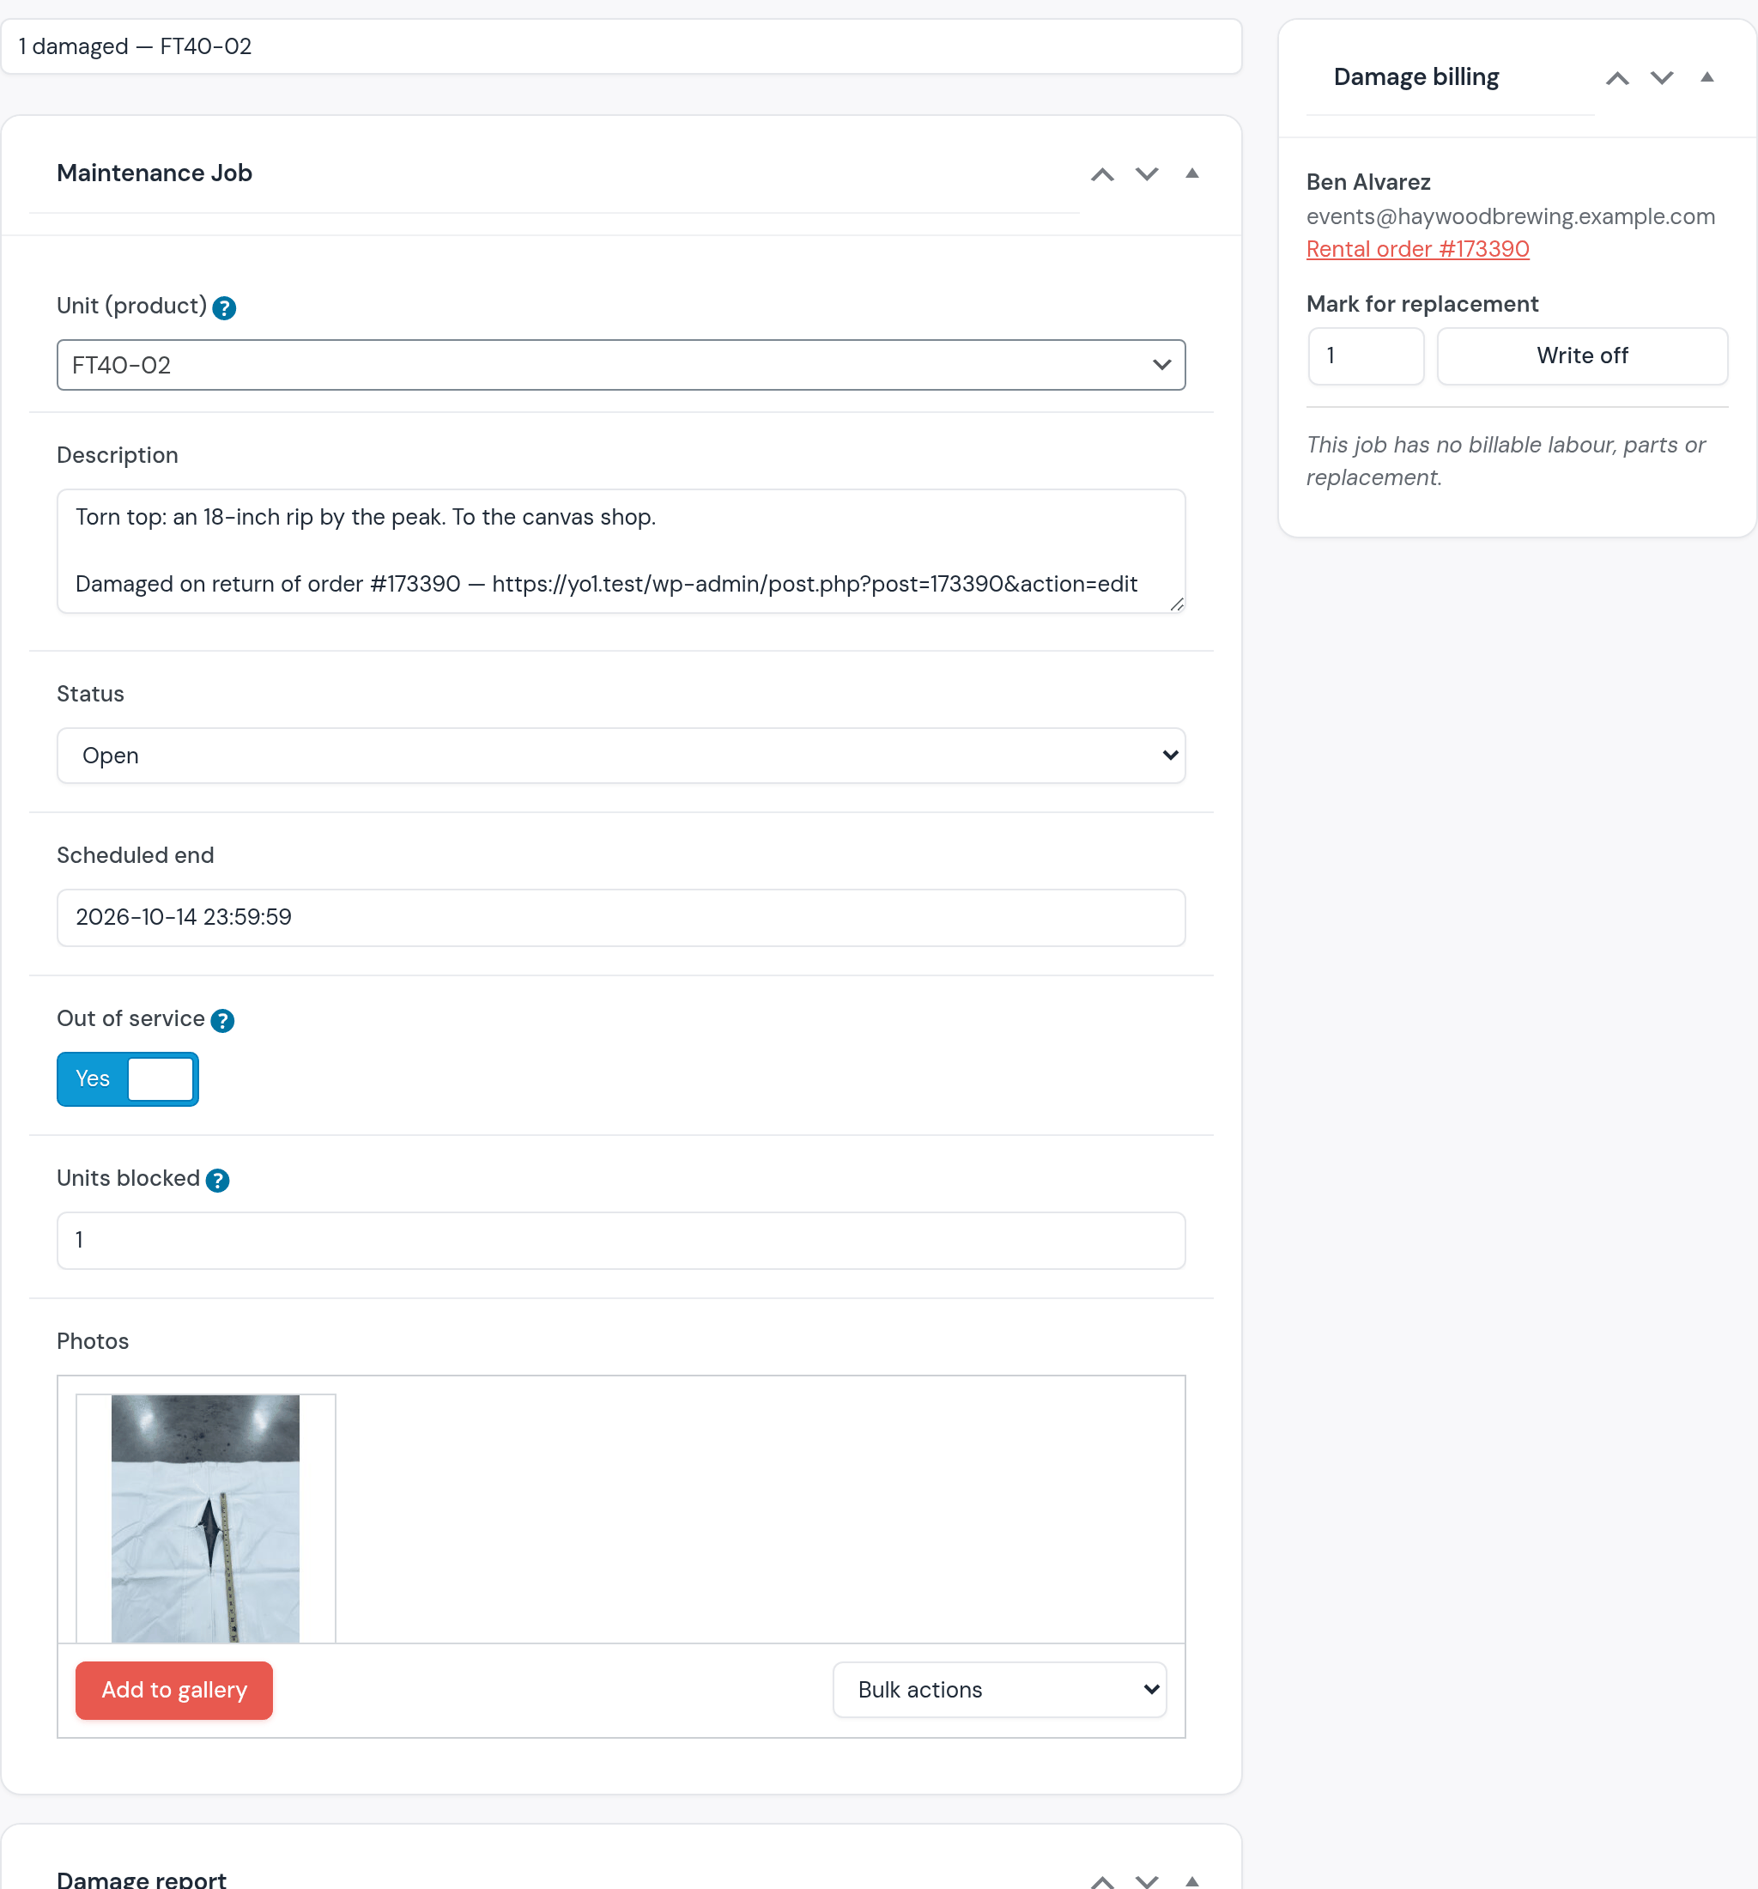
Task: Open Rental order #173390 link
Action: click(x=1418, y=249)
